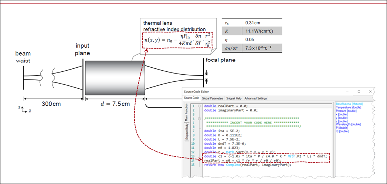Collapse the code fold at line 1
The image size is (387, 184).
coord(199,106)
